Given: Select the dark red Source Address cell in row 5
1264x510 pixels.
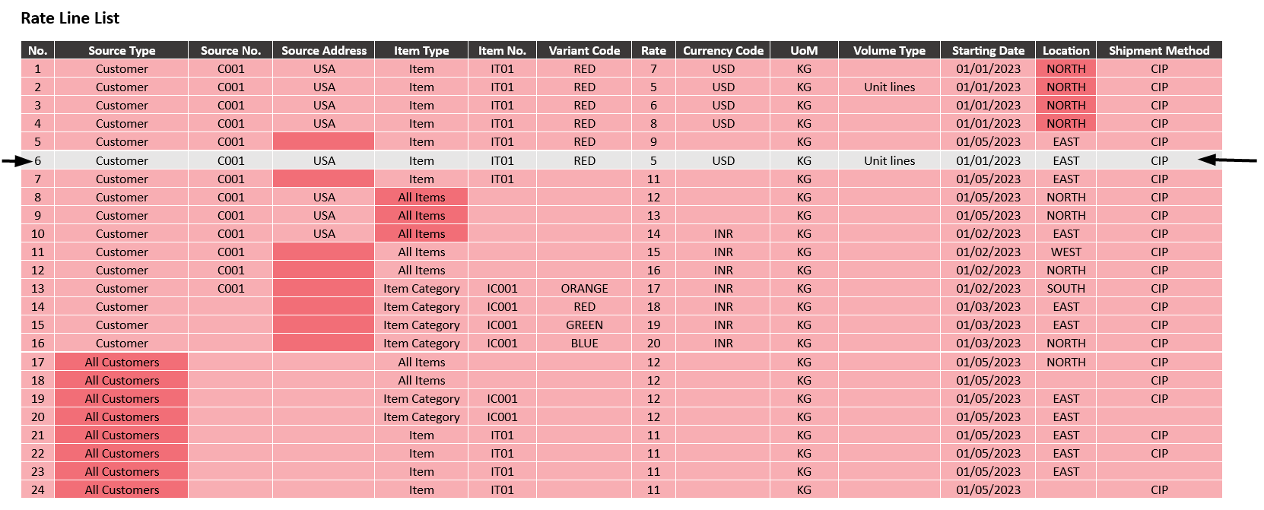Looking at the screenshot, I should [323, 142].
